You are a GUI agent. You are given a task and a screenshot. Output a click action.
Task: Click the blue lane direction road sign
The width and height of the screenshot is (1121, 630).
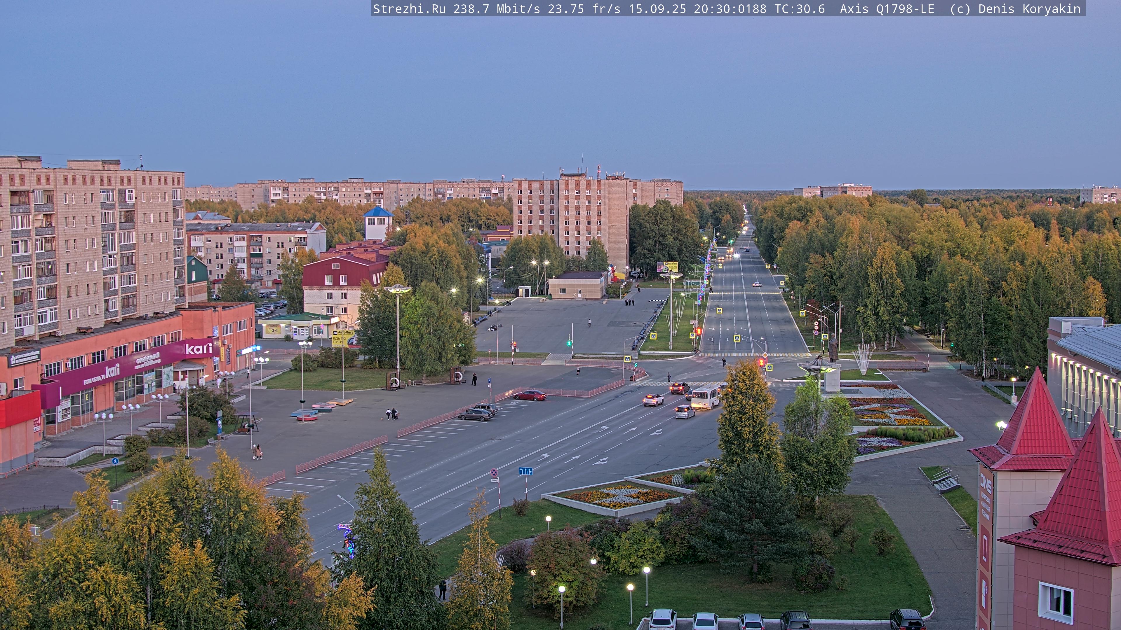coord(526,471)
